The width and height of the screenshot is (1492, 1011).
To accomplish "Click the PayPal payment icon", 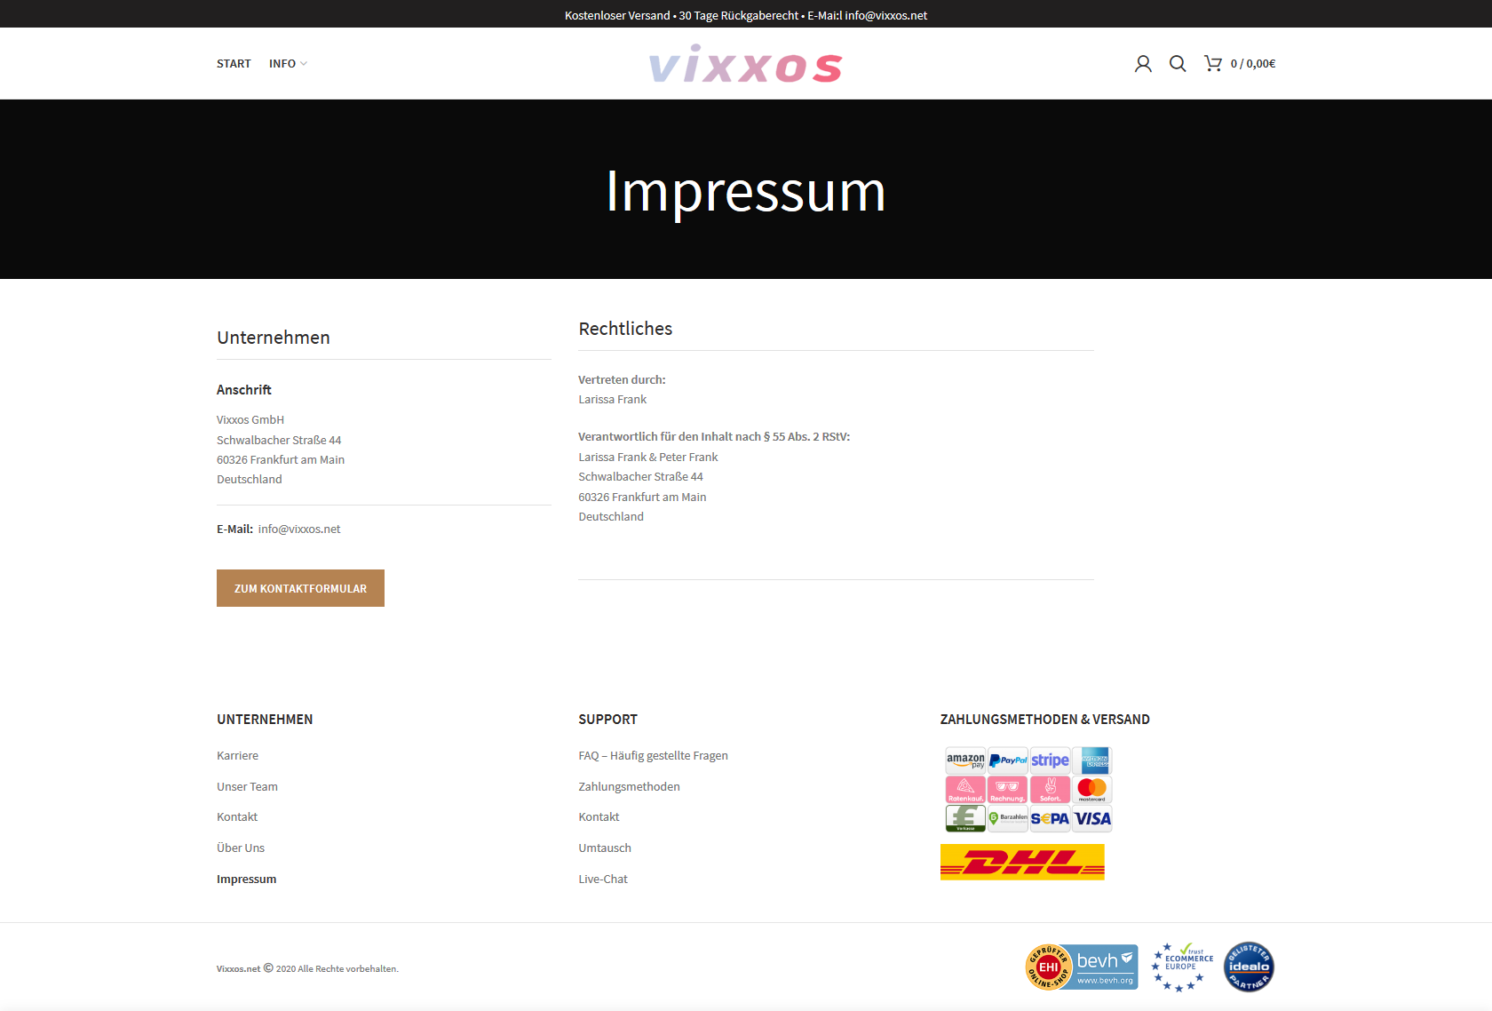I will pos(1008,760).
